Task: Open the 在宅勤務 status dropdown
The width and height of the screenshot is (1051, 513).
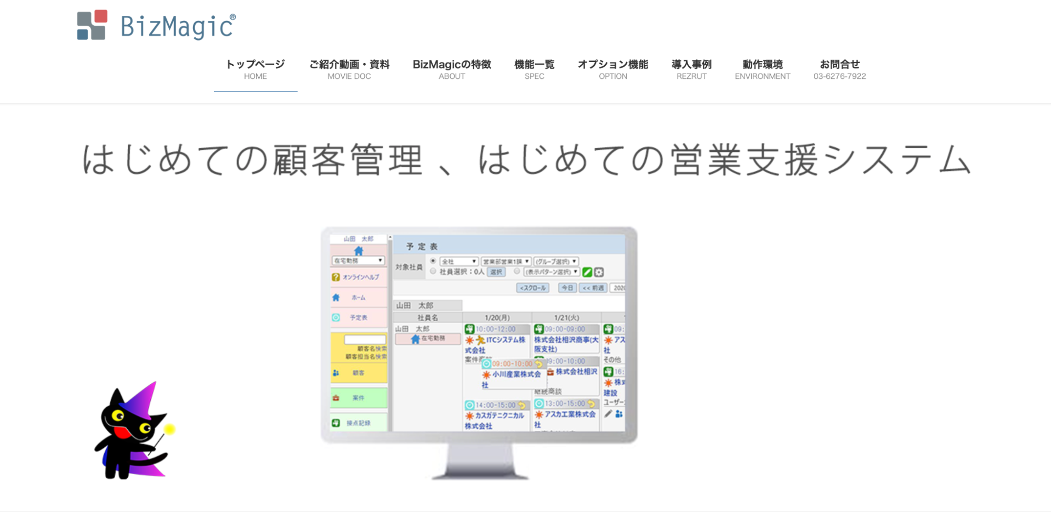Action: coord(359,261)
